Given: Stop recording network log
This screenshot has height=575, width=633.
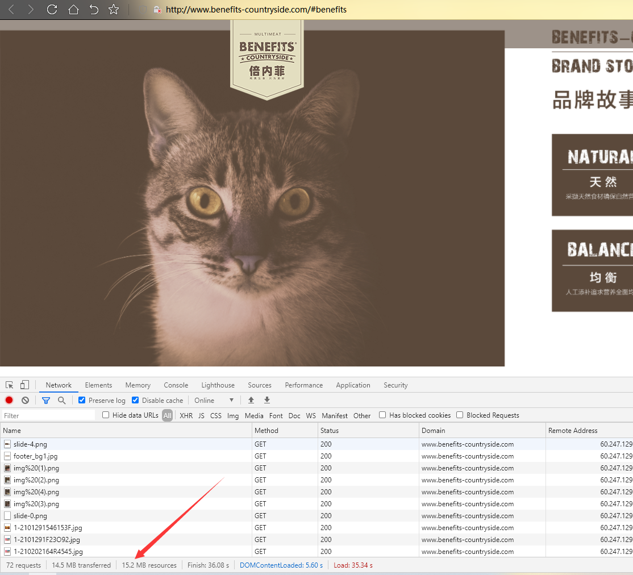Looking at the screenshot, I should point(9,400).
